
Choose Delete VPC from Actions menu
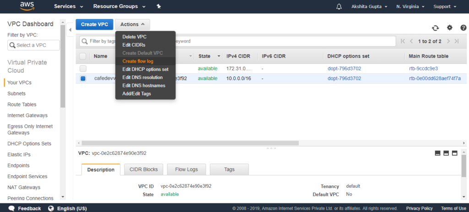[134, 37]
